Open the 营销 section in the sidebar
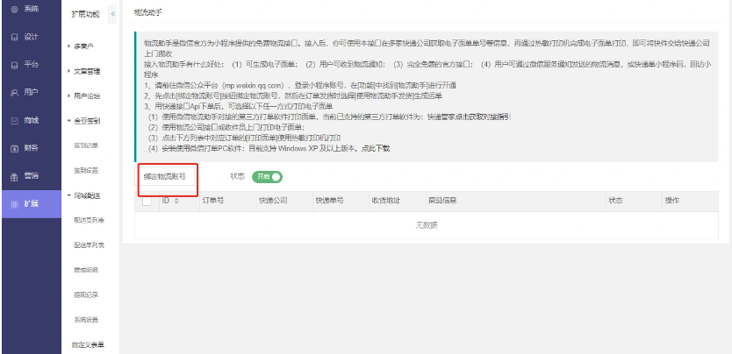The height and width of the screenshot is (354, 732). pyautogui.click(x=32, y=176)
